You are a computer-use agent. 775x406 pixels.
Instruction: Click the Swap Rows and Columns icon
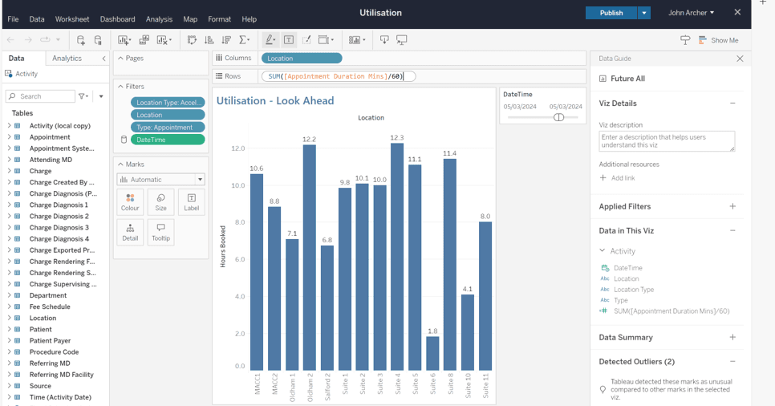(x=192, y=40)
